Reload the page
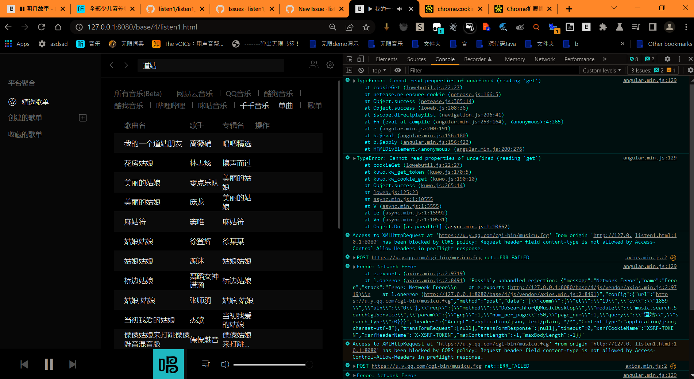694x379 pixels. [x=42, y=27]
